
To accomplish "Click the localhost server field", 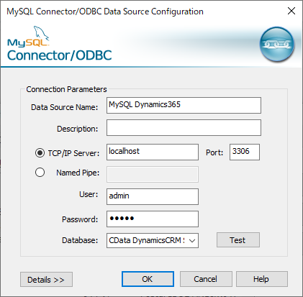I will (x=153, y=152).
